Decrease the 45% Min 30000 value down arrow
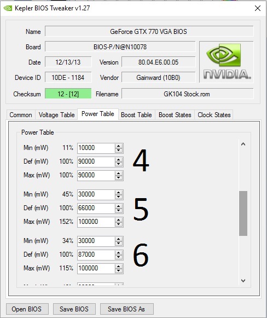The width and height of the screenshot is (267, 318). (x=119, y=196)
